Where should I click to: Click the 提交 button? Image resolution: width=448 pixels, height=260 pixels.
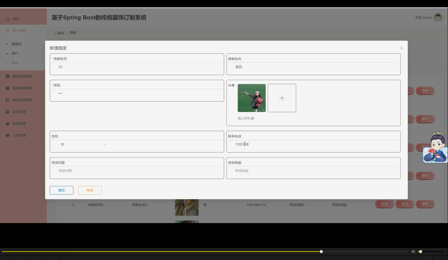pyautogui.click(x=61, y=190)
